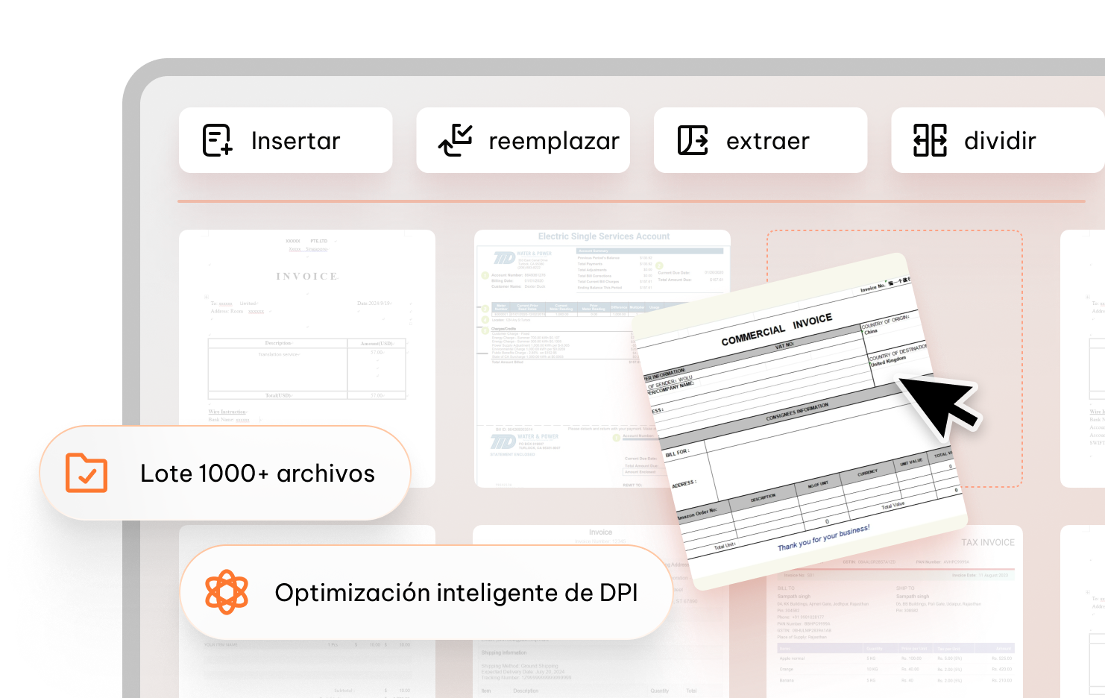Click the orange atom DPI icon
This screenshot has height=698, width=1105.
pyautogui.click(x=227, y=592)
